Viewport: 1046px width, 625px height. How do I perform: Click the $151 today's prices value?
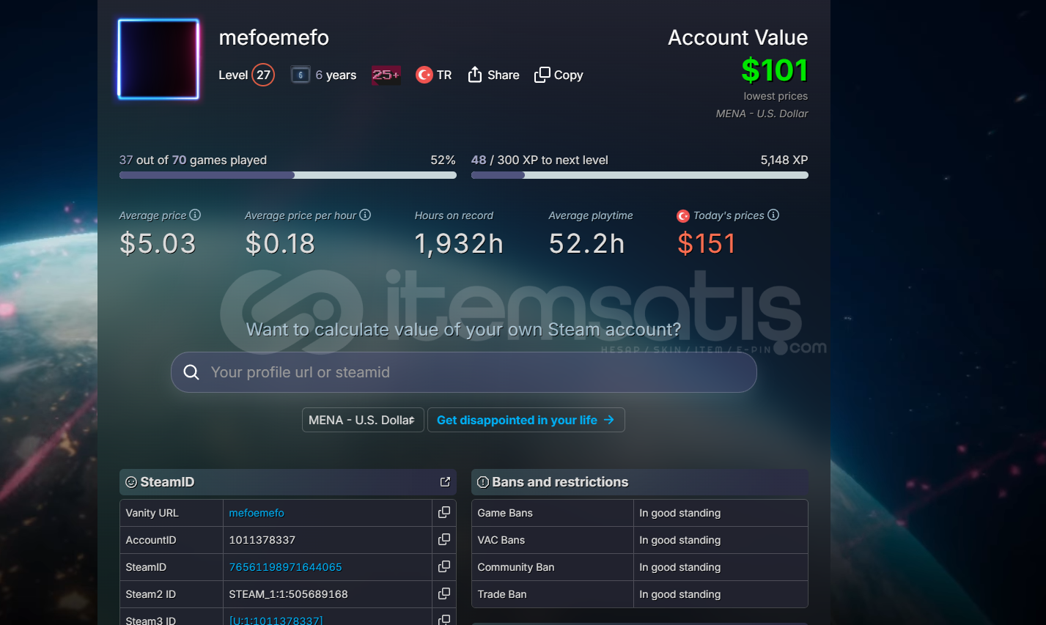(x=707, y=243)
